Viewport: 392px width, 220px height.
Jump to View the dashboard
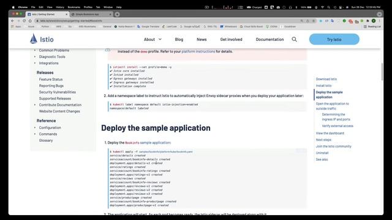pos(330,133)
